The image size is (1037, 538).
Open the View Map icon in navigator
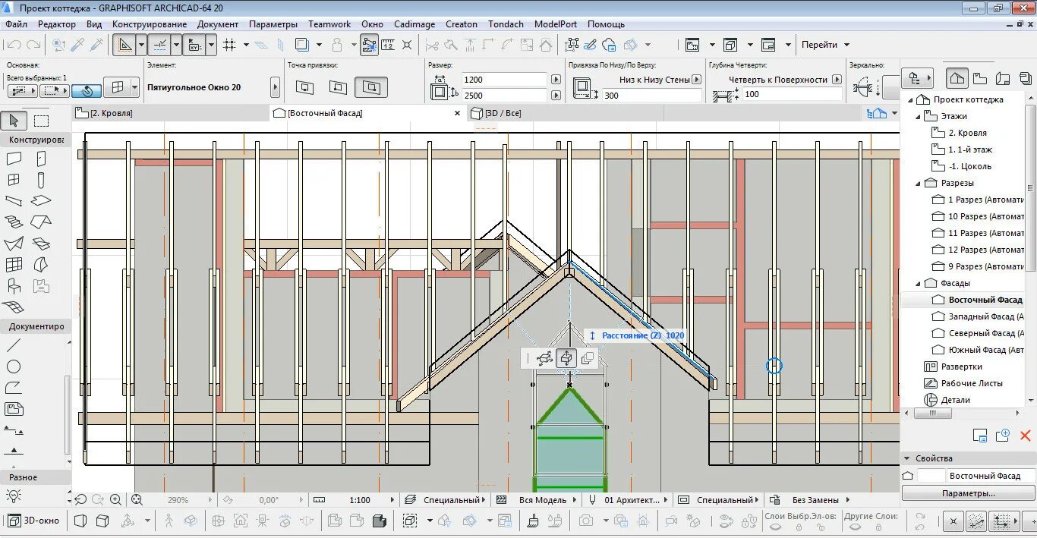tap(980, 78)
